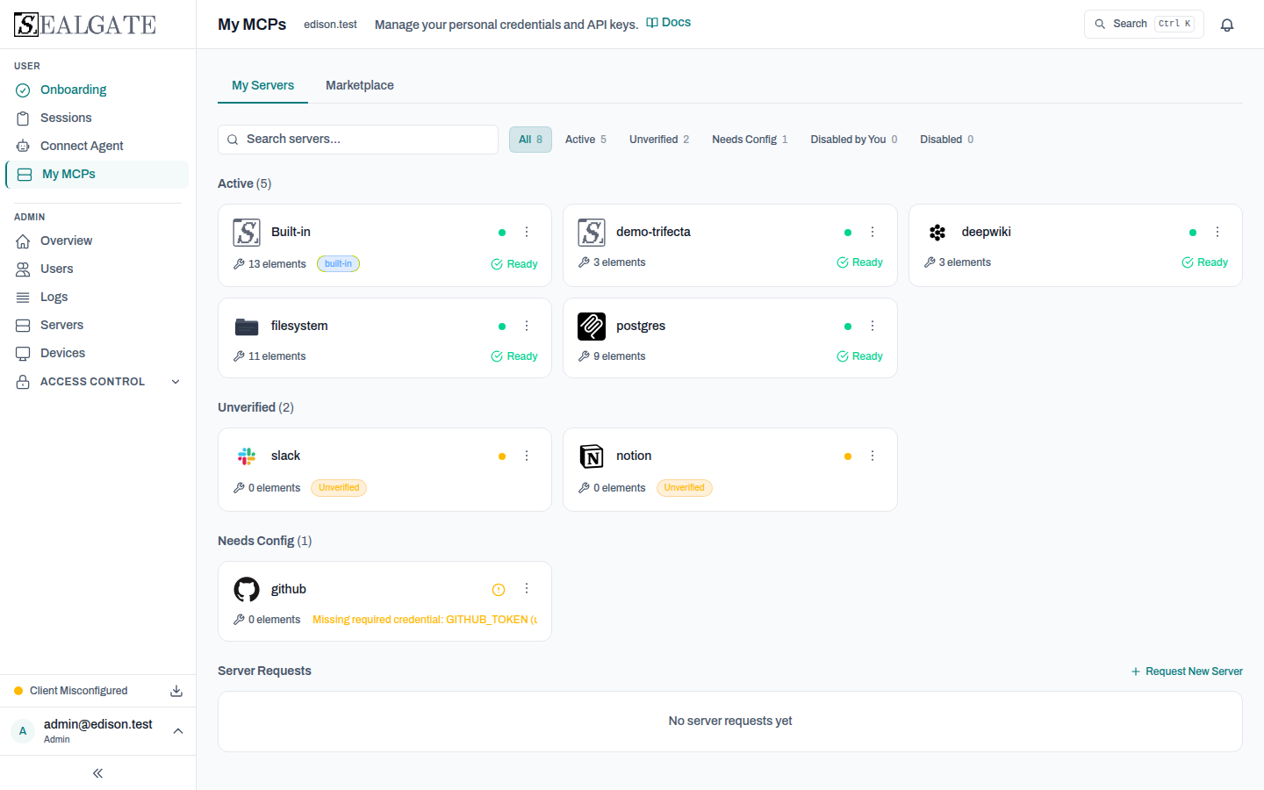This screenshot has height=790, width=1264.
Task: Open options menu for slack server
Action: [x=527, y=456]
